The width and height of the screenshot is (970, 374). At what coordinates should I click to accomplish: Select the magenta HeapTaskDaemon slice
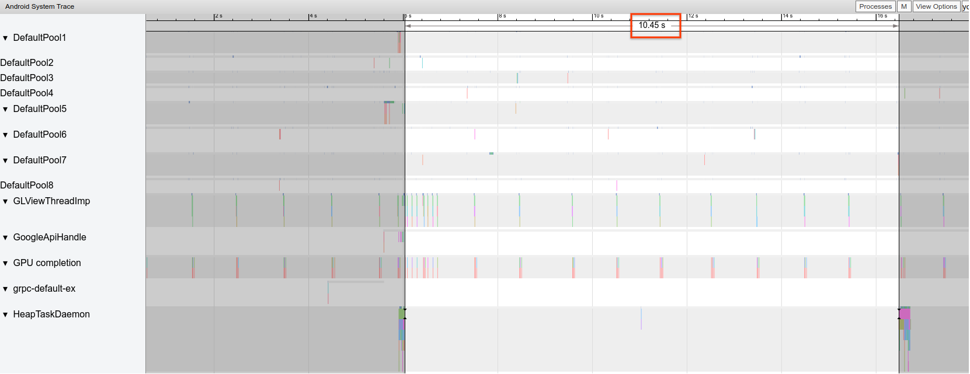[x=905, y=314]
